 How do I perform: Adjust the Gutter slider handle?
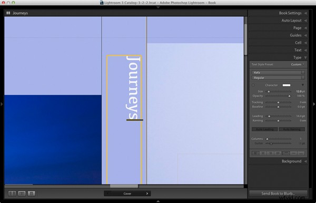(271, 143)
